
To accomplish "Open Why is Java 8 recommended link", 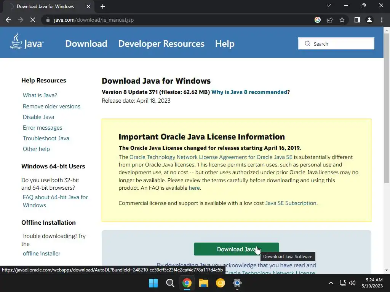I will (249, 92).
